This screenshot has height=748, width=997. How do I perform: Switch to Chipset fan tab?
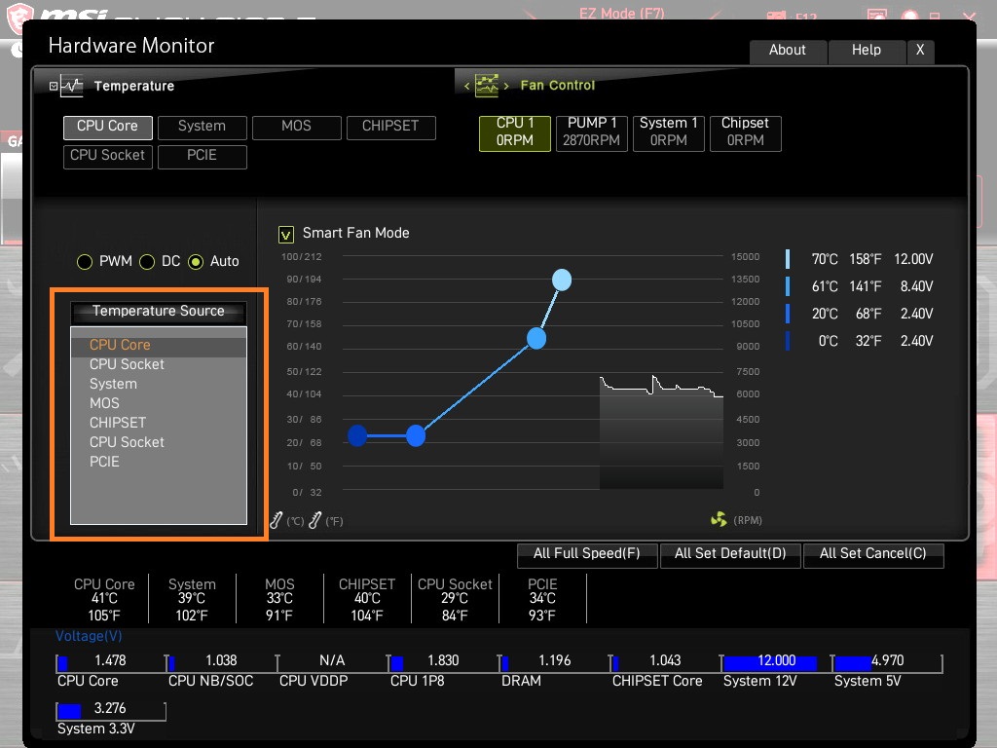point(745,132)
